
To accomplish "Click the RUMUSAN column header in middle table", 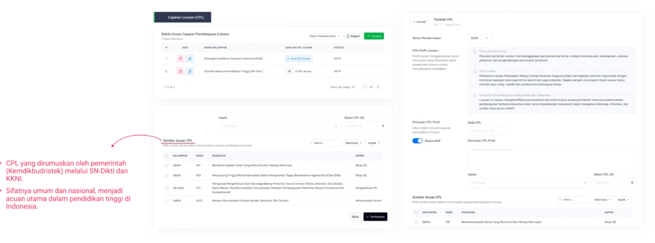I will [x=219, y=156].
